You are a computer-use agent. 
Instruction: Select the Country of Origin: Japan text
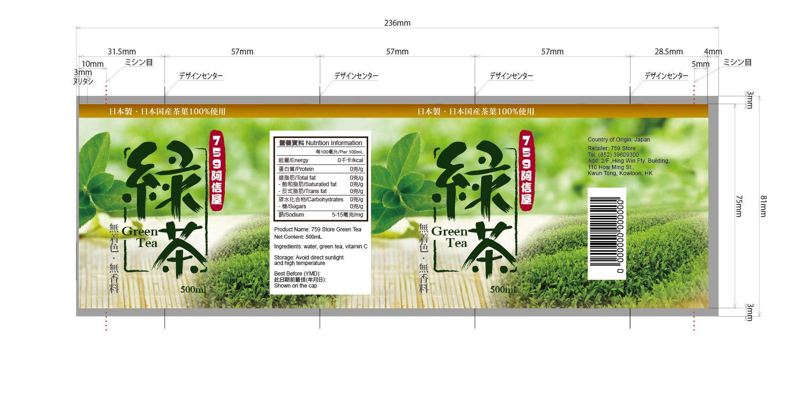619,140
